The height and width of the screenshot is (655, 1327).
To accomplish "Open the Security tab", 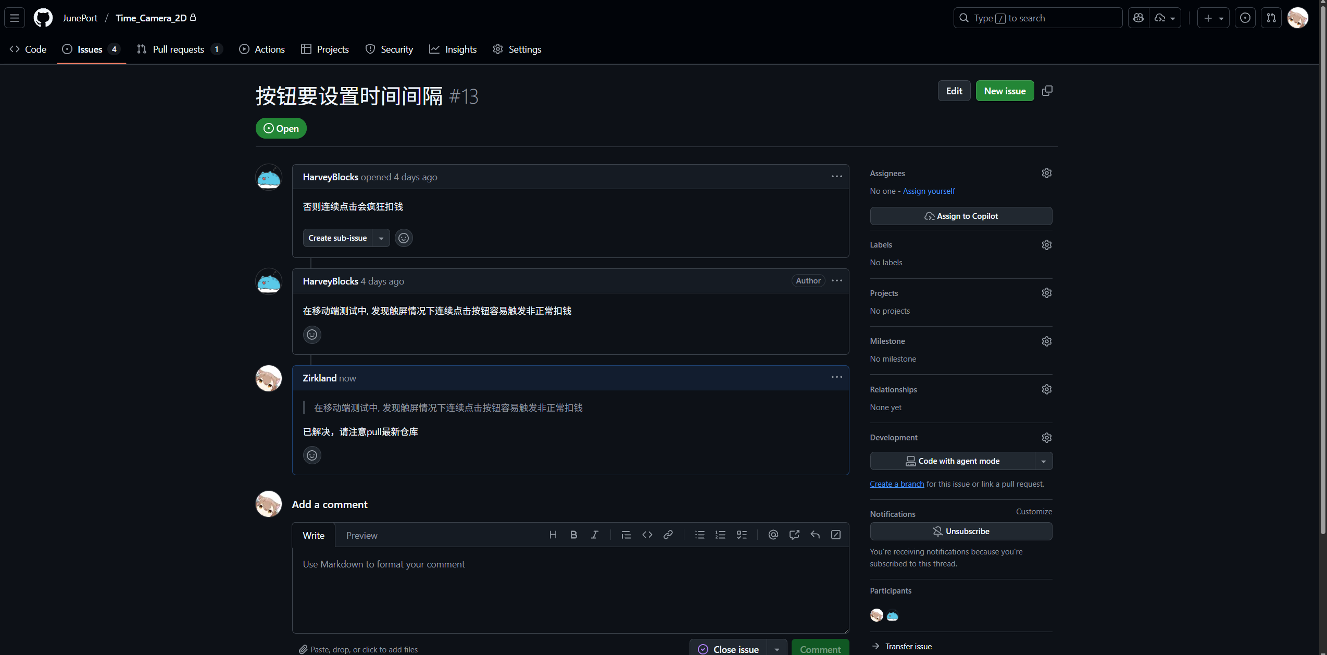I will 389,49.
